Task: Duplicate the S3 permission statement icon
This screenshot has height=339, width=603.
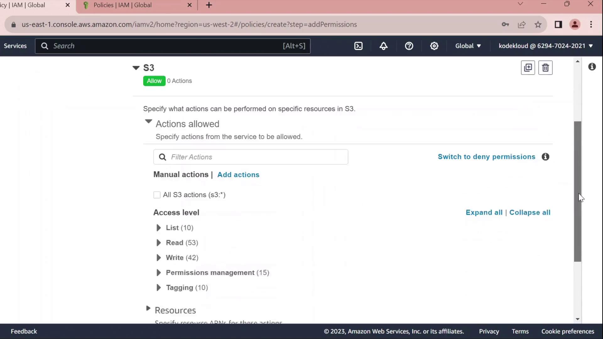Action: (528, 67)
